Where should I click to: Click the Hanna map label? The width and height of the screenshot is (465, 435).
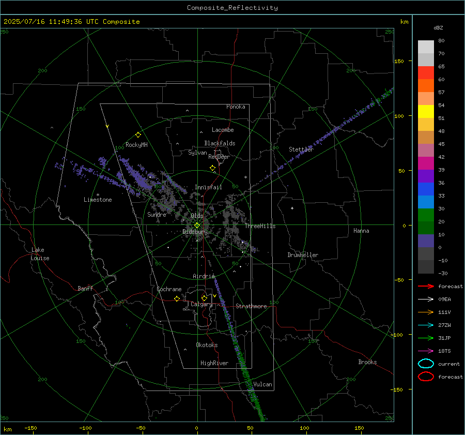[x=361, y=231]
